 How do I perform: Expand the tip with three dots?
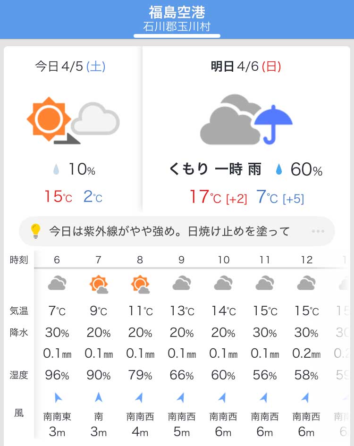tap(318, 231)
